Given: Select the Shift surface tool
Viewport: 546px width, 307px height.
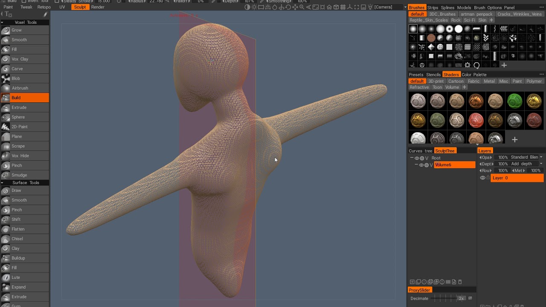Looking at the screenshot, I should pyautogui.click(x=25, y=219).
